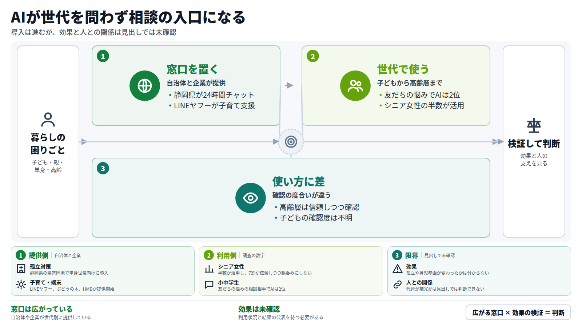
Task: Click the 限界 legend heading
Action: 412,255
